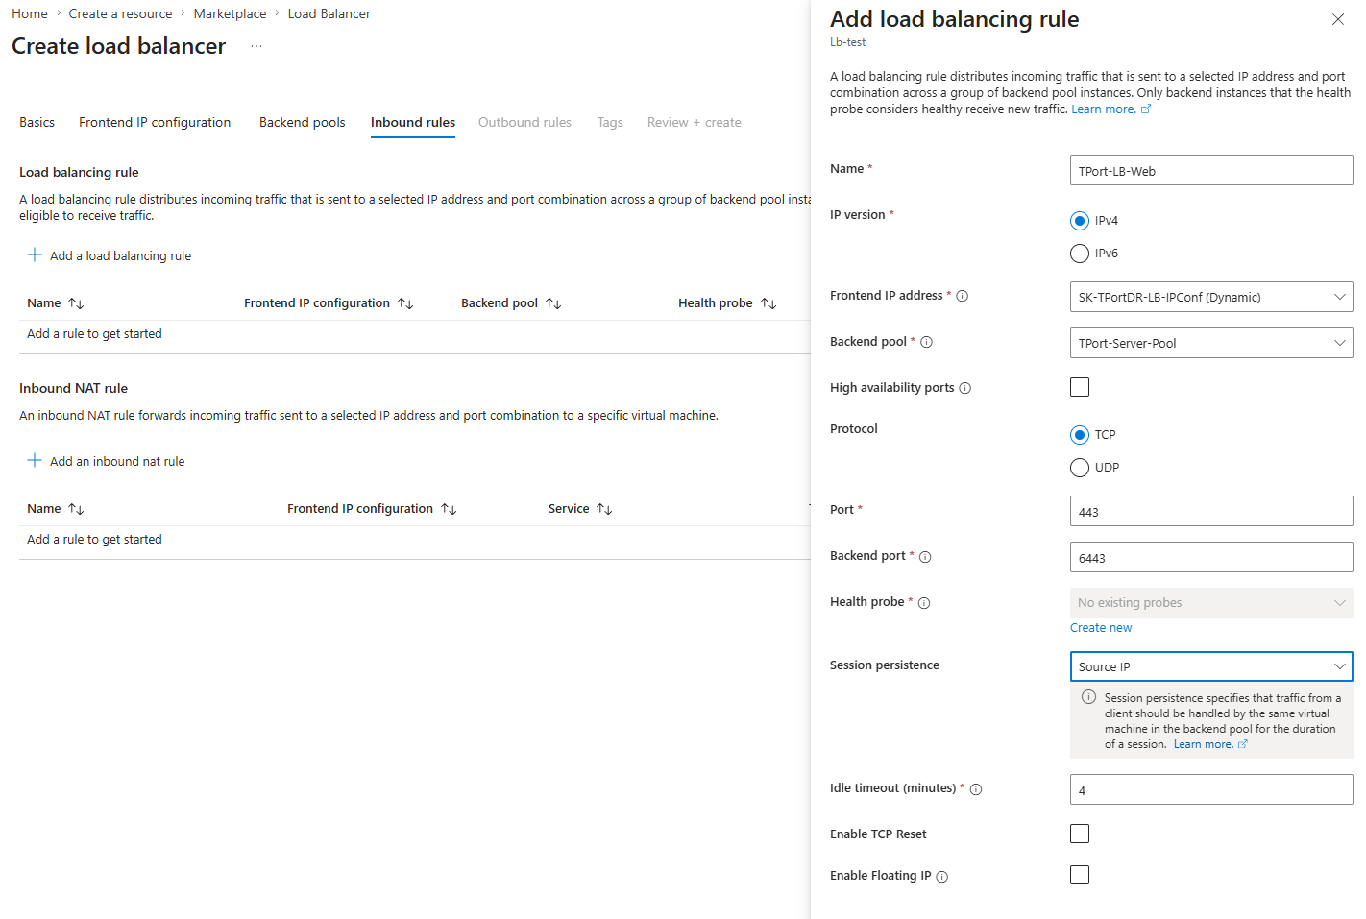Click external link icon after top Learn more

click(1146, 109)
